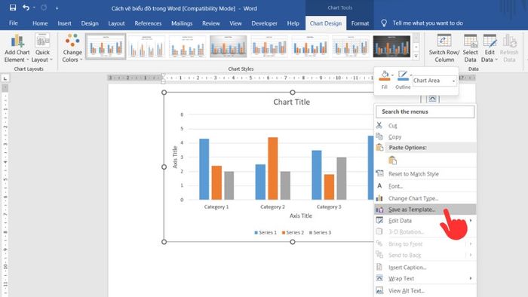Choose Cut from the context menu
Image resolution: width=528 pixels, height=297 pixels.
pyautogui.click(x=425, y=125)
